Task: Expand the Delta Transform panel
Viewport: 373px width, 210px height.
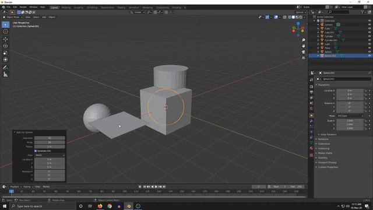Action: 328,135
